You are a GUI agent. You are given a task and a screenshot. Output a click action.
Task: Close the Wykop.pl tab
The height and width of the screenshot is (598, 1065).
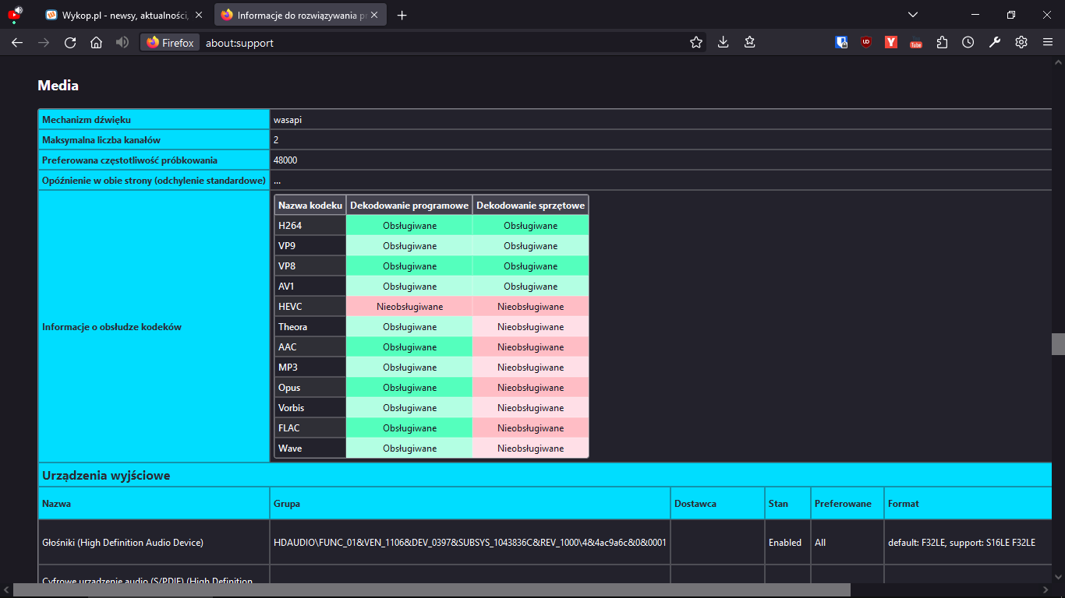pyautogui.click(x=199, y=15)
